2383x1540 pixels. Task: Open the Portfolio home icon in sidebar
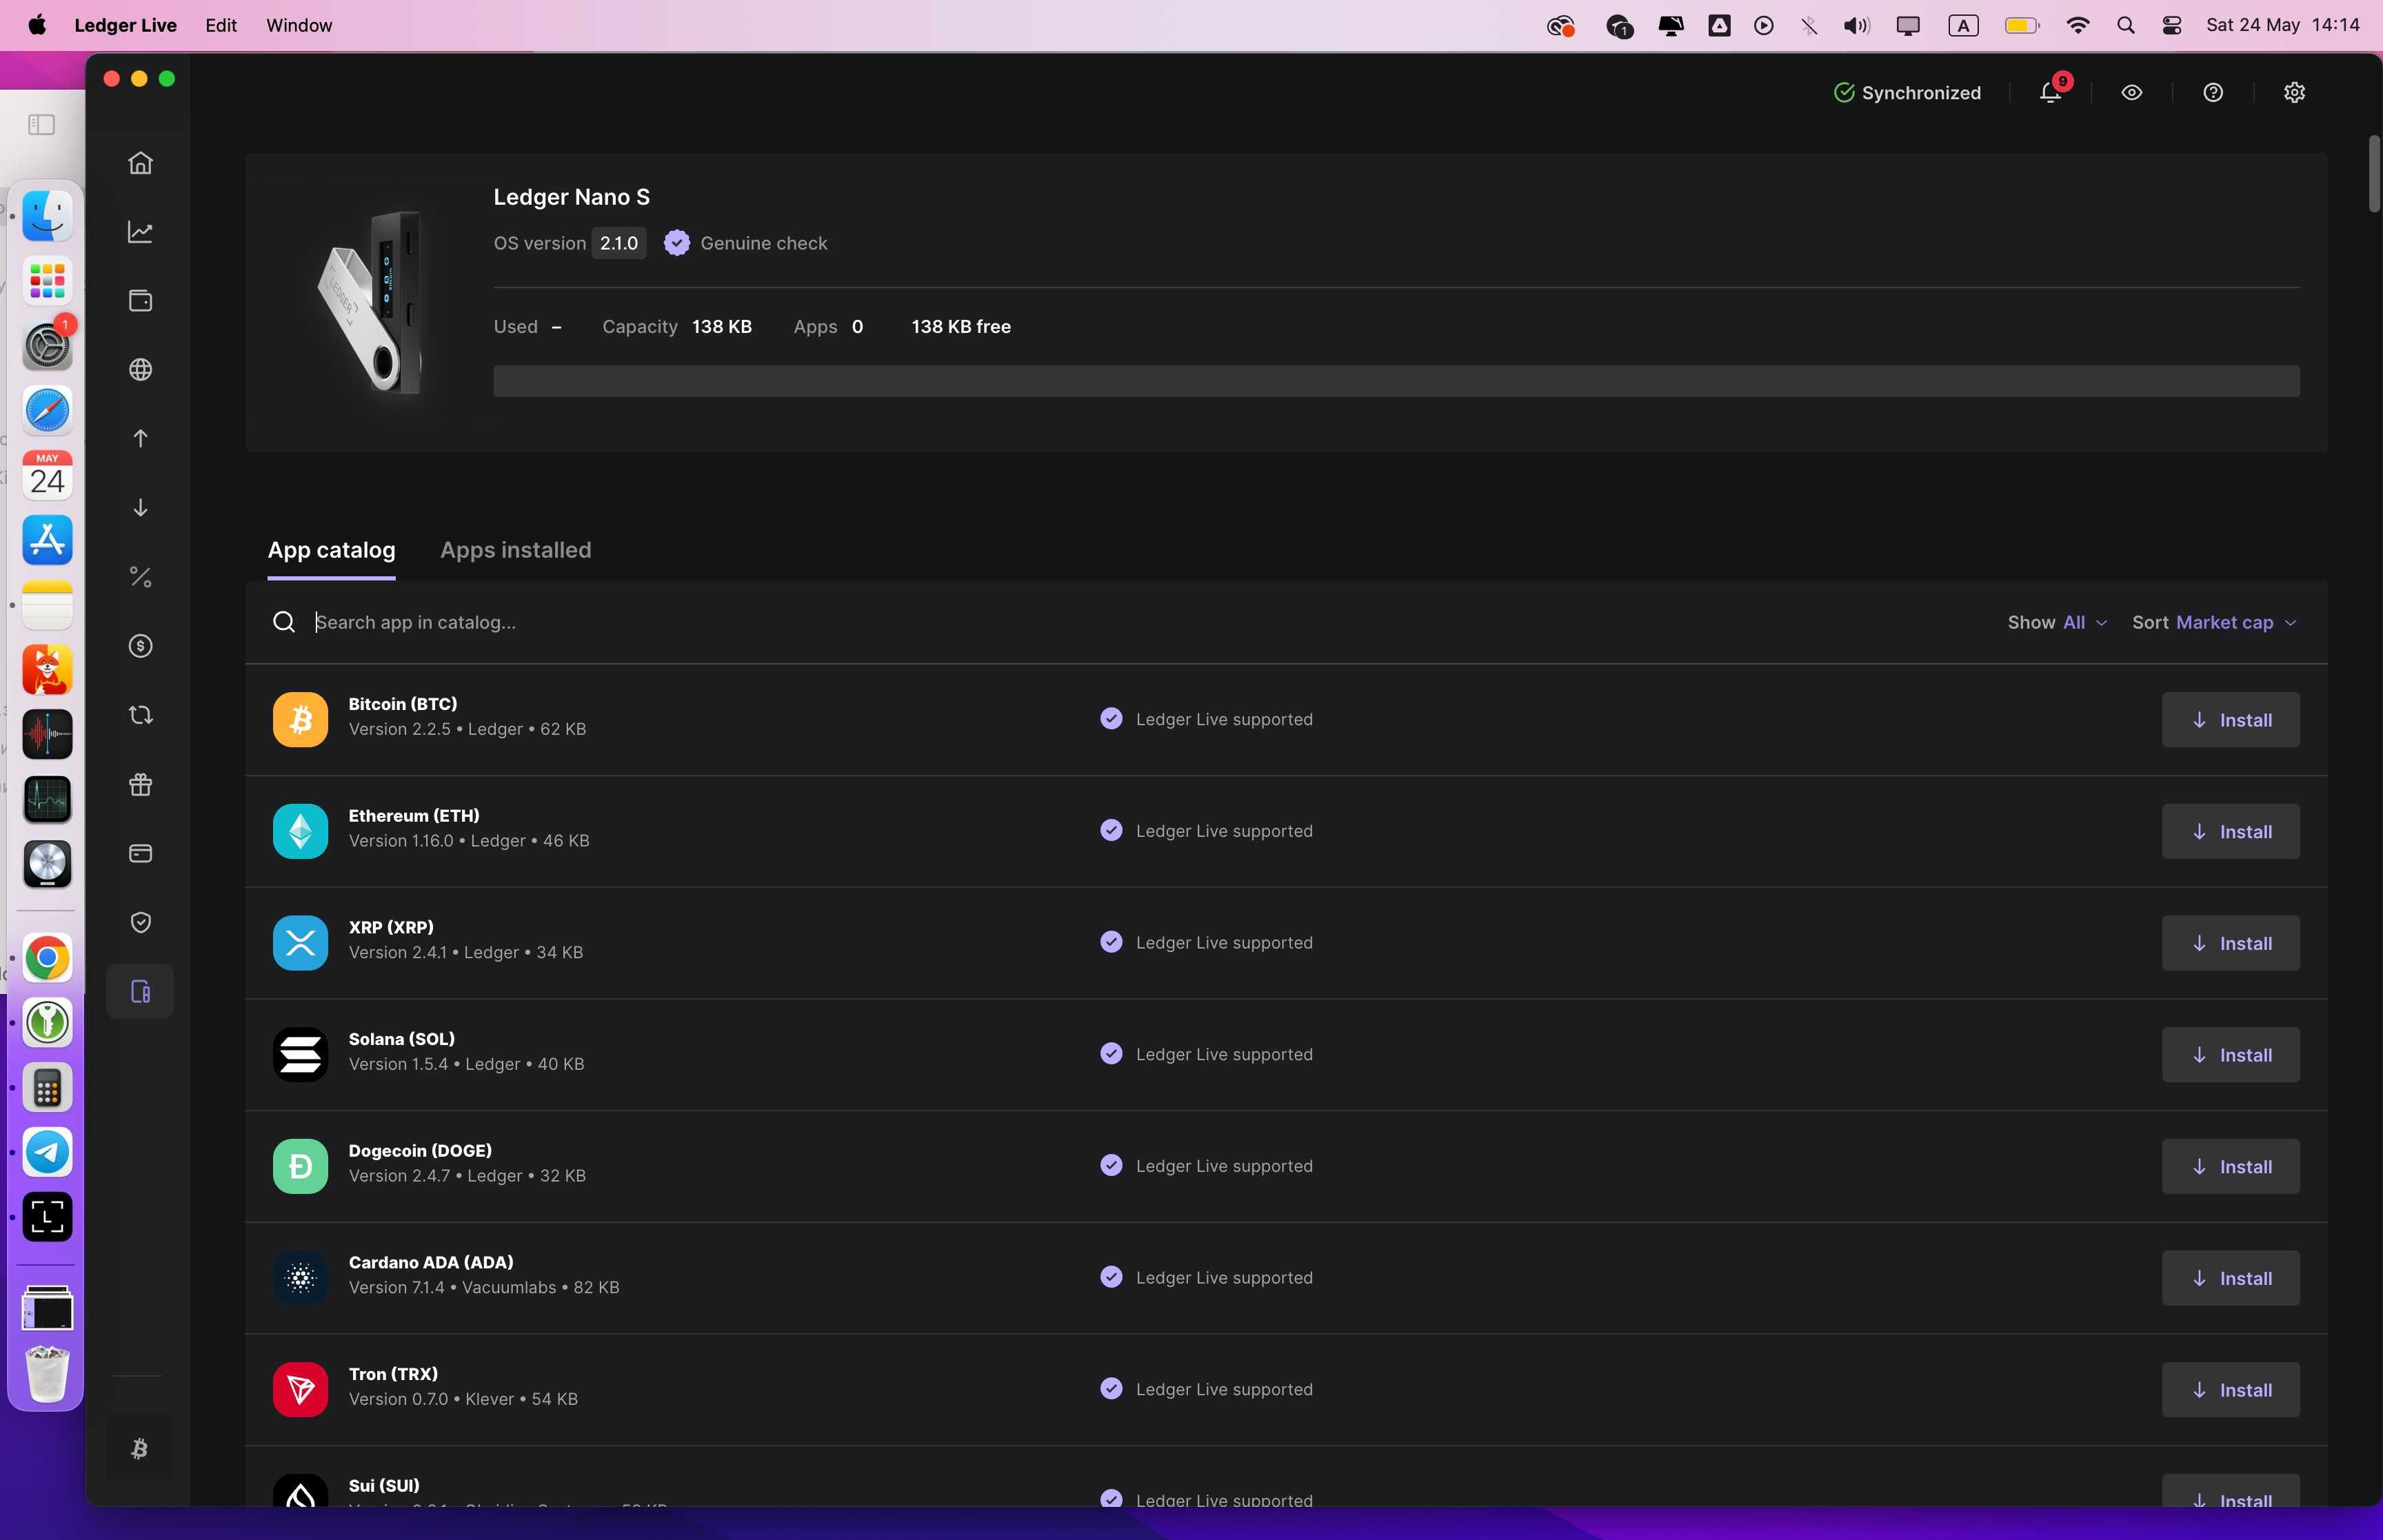140,162
